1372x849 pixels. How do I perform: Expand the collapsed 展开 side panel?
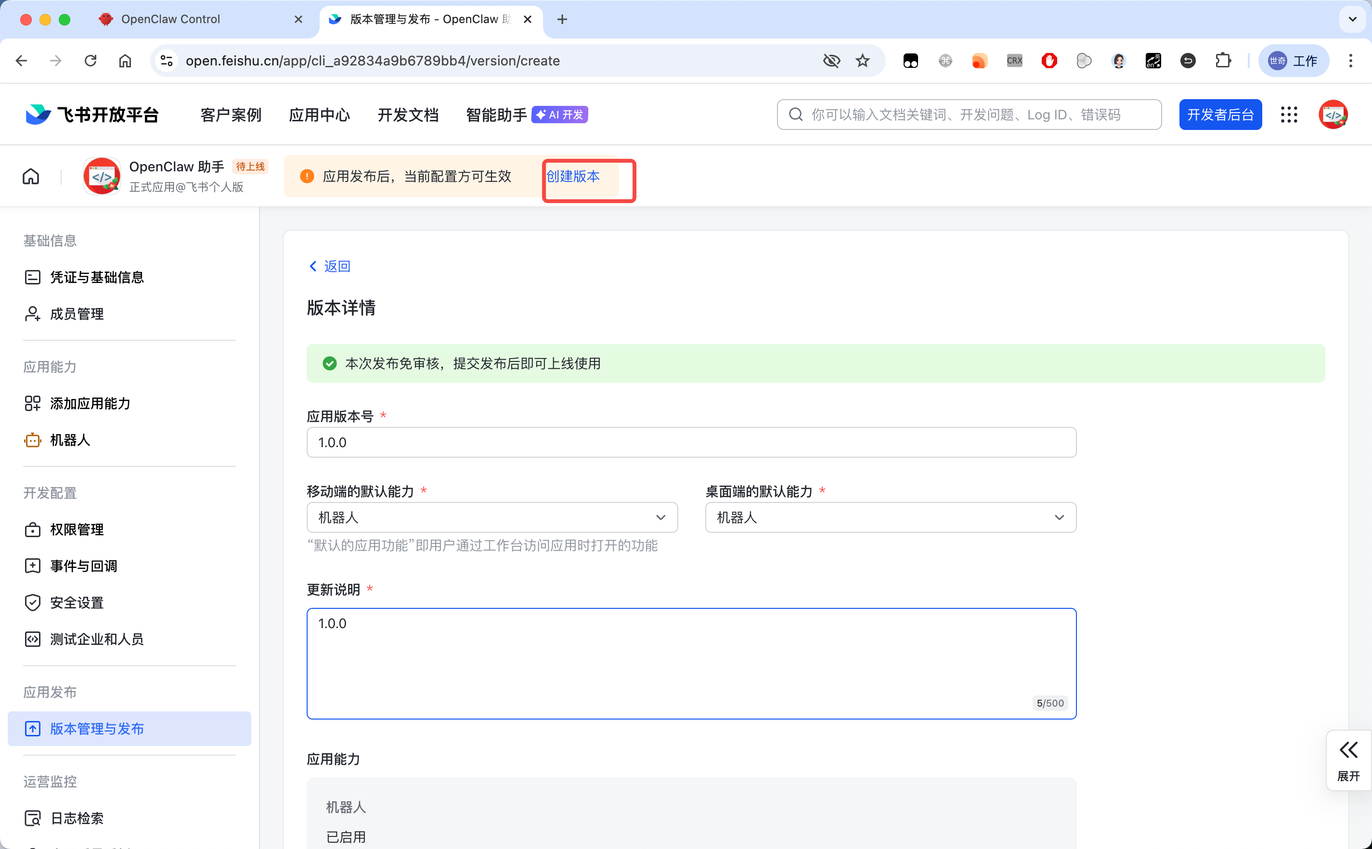[x=1348, y=759]
